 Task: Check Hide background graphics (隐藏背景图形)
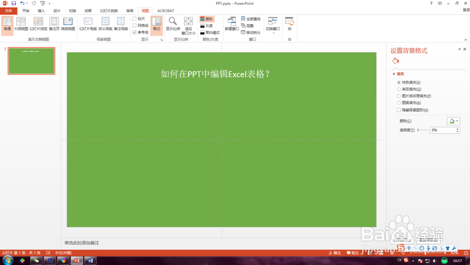(x=399, y=110)
